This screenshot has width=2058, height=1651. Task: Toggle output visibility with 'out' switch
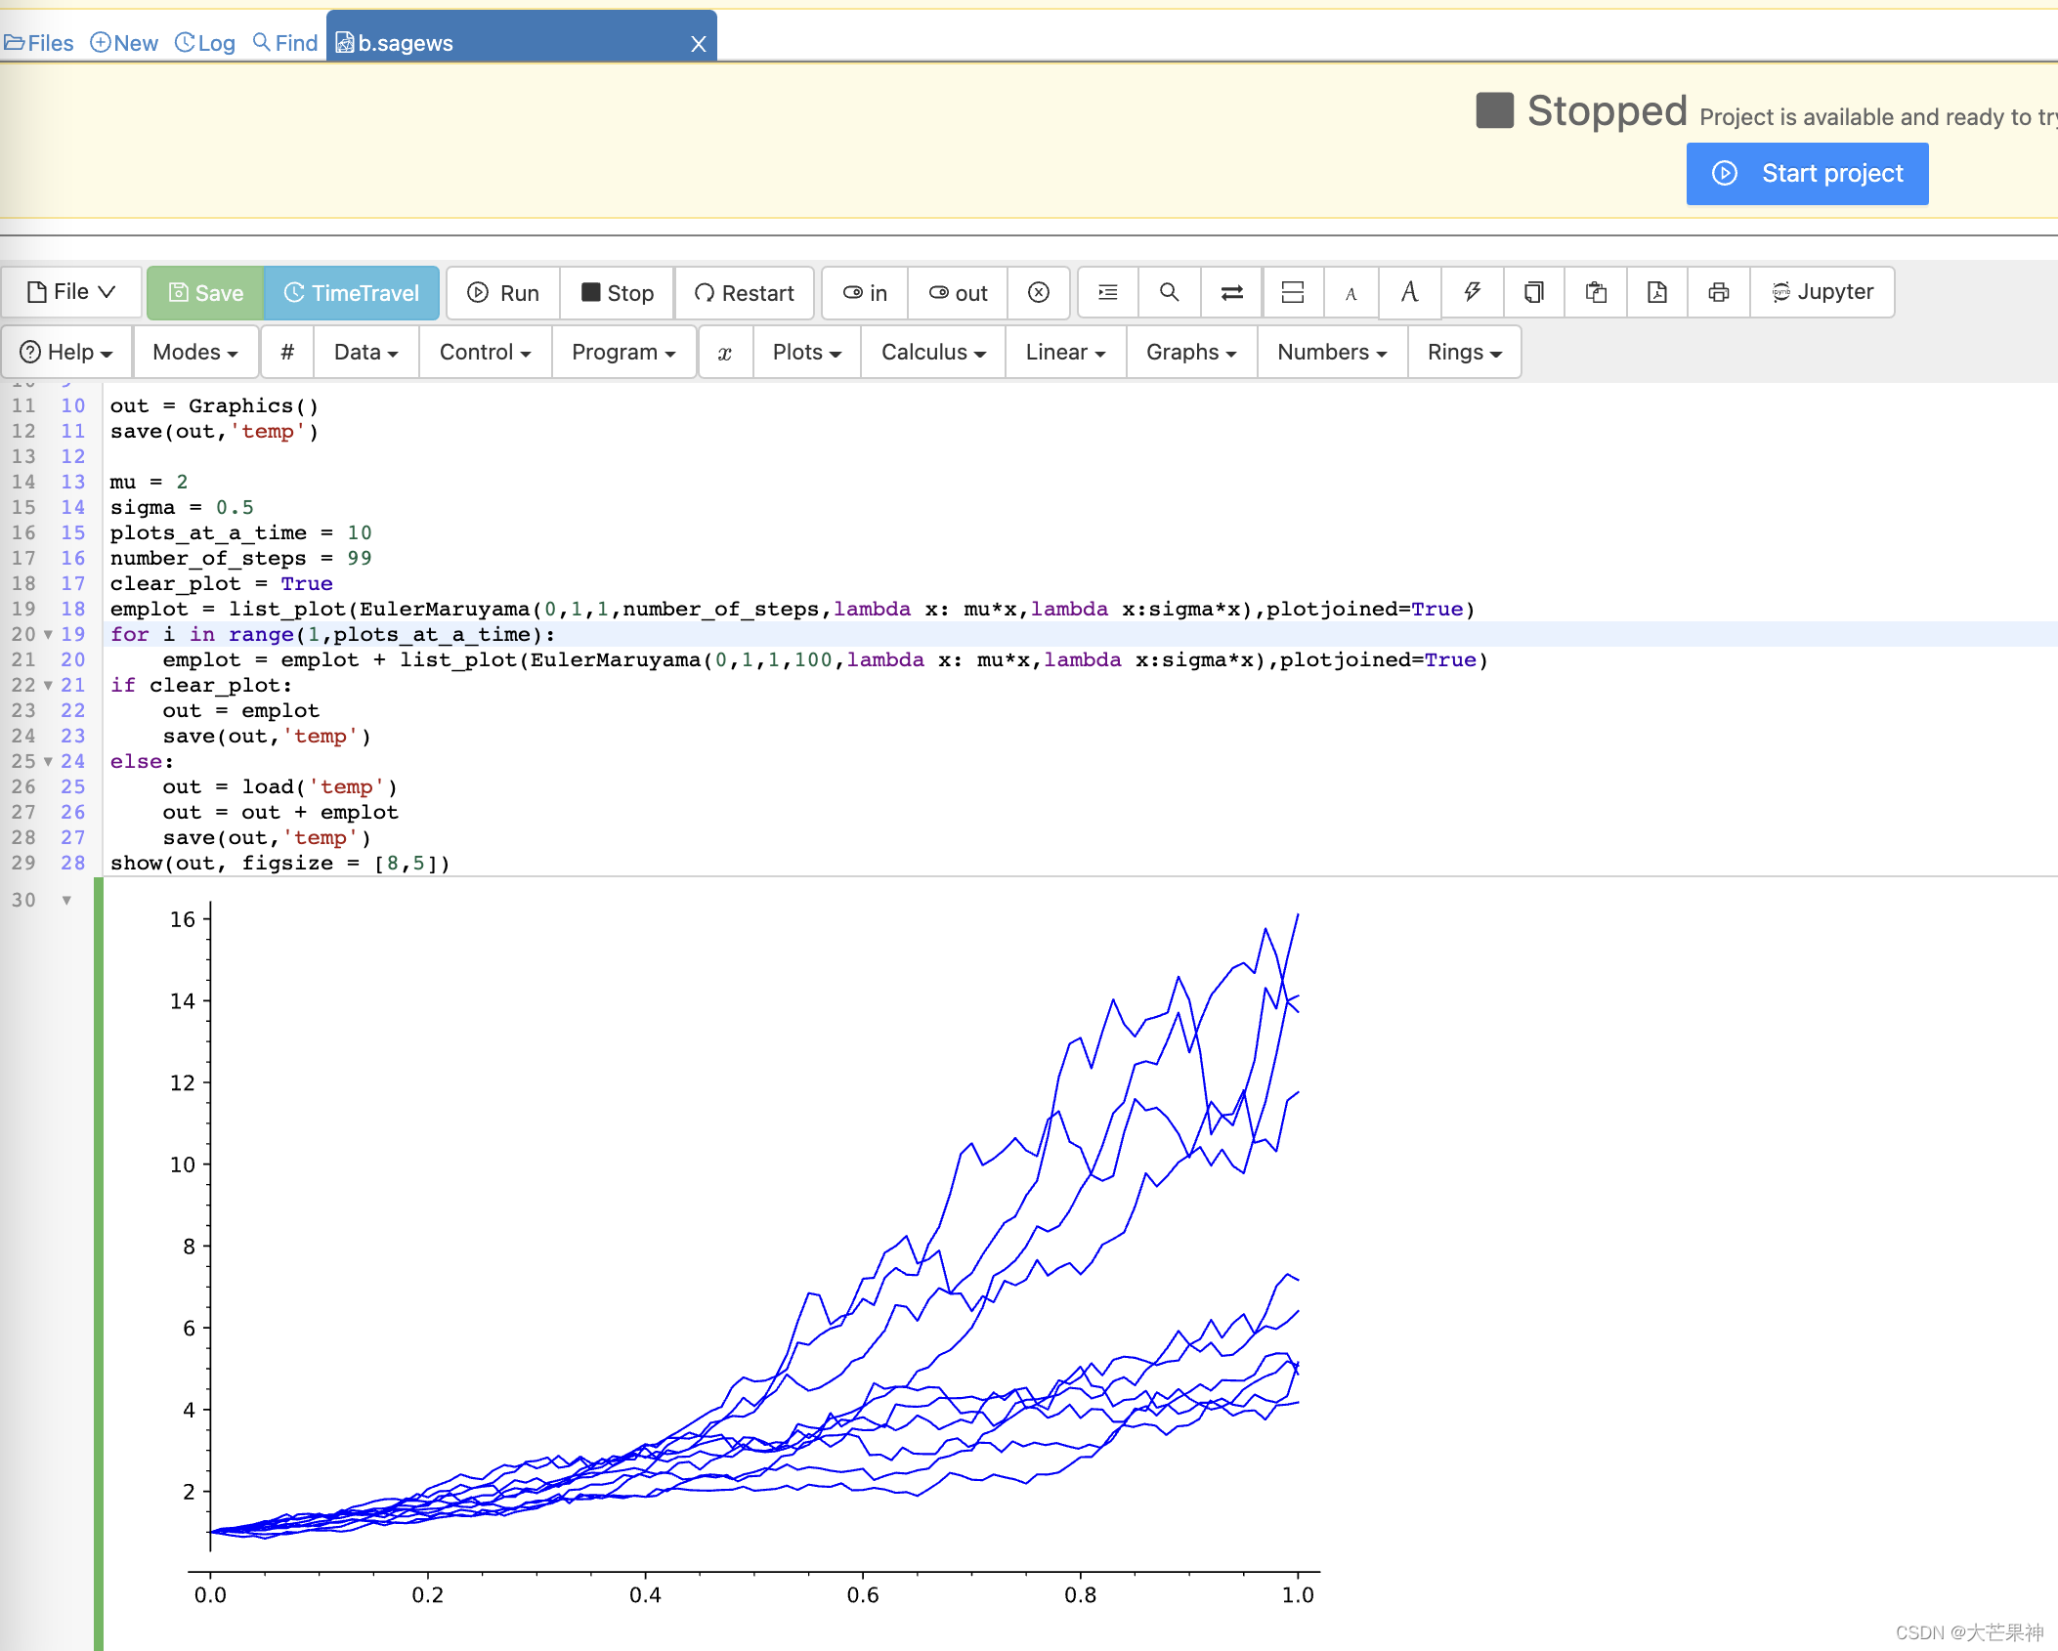coord(958,293)
